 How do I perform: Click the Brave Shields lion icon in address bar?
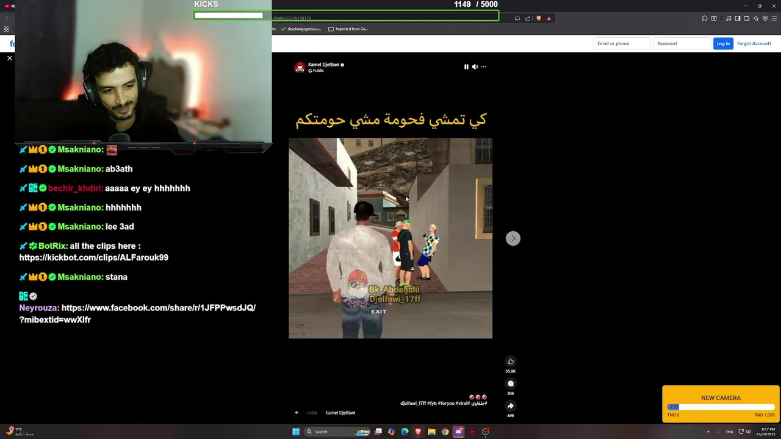(x=538, y=18)
